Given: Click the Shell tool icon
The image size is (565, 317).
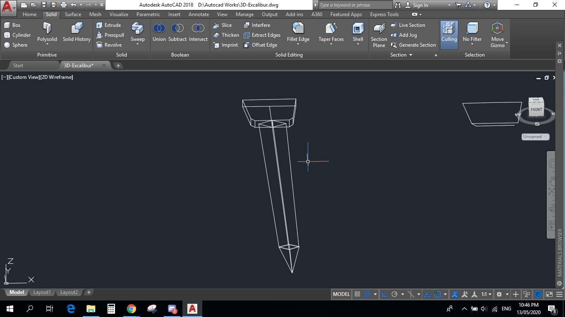Looking at the screenshot, I should coord(358,28).
